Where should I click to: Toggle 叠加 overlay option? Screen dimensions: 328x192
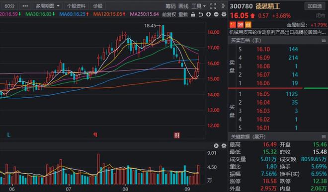tap(183, 14)
